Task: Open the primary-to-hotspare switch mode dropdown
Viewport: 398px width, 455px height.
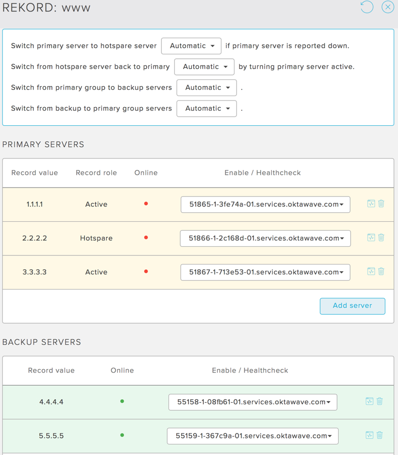Action: tap(191, 46)
